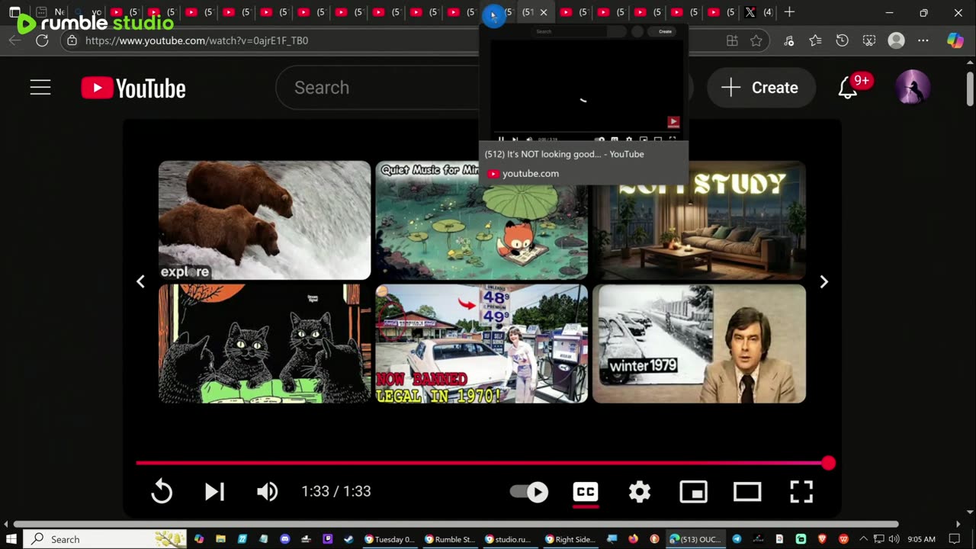The image size is (976, 549).
Task: Mute the video volume
Action: pos(267,492)
